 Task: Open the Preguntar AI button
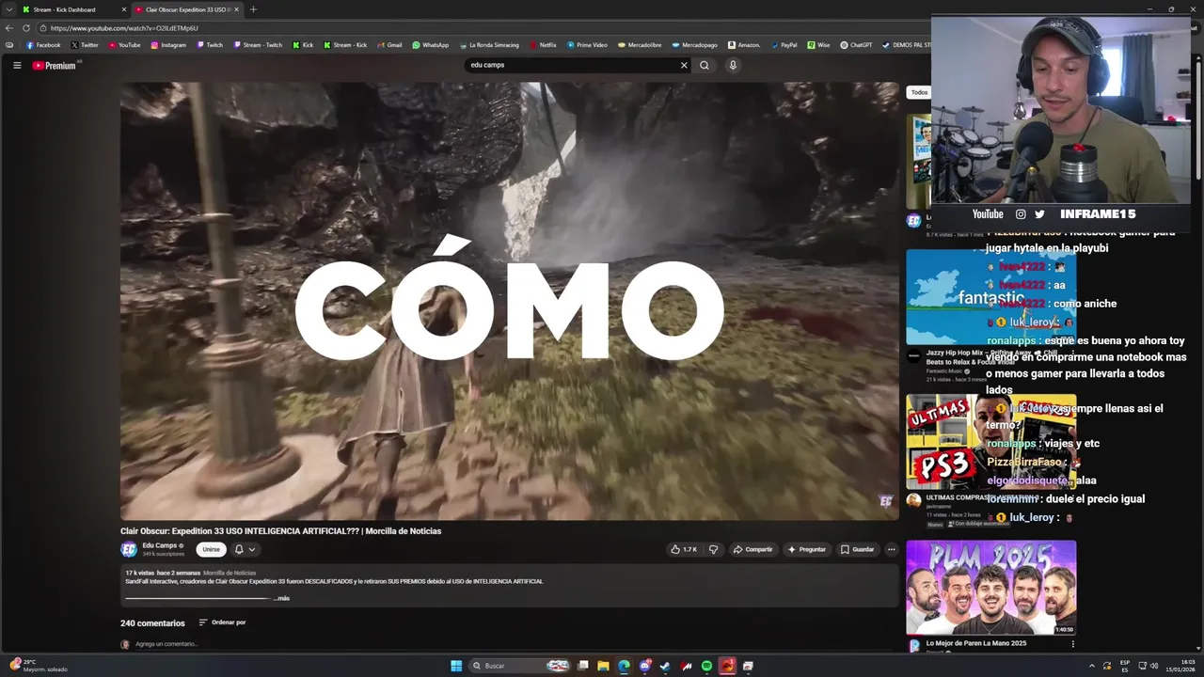[x=807, y=549]
